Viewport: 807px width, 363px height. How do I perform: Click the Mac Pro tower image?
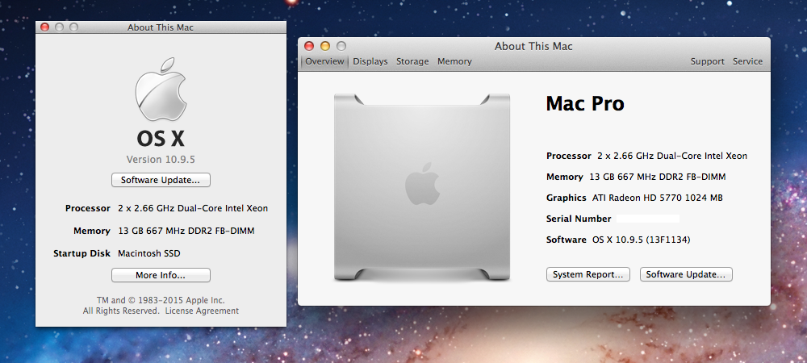coord(422,187)
